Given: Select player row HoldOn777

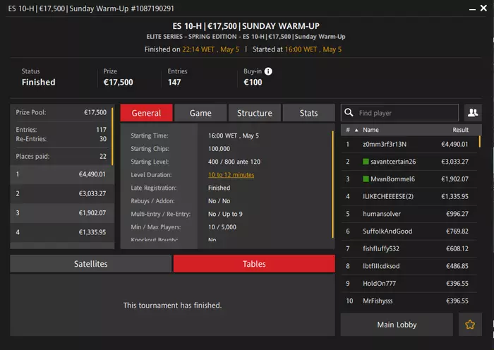Looking at the screenshot, I should point(409,284).
